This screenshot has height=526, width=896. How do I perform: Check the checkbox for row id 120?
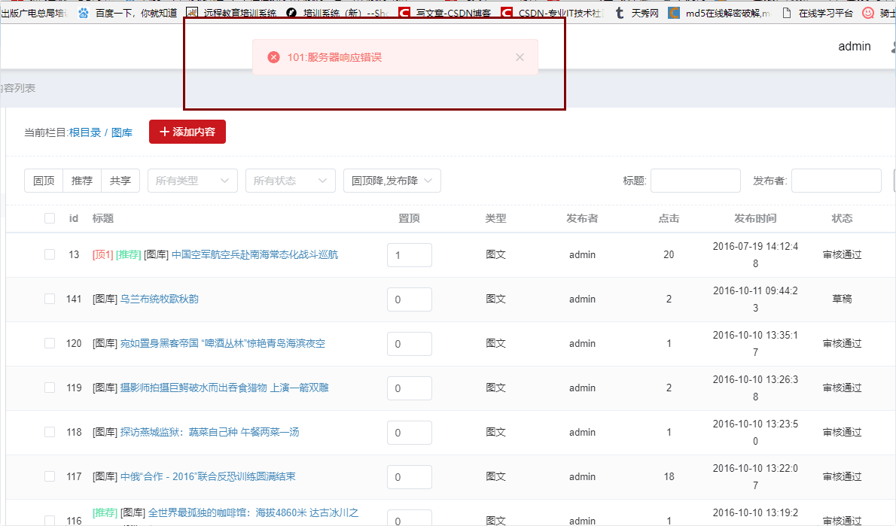click(x=50, y=342)
